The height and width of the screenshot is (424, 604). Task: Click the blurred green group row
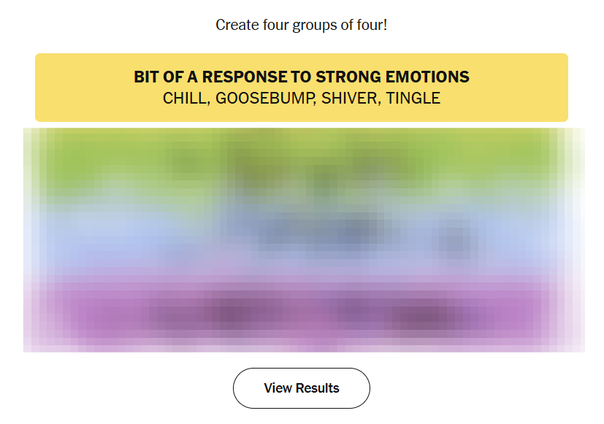[x=302, y=159]
